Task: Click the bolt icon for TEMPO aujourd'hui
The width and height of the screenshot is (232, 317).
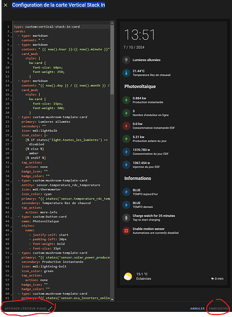Action: click(126, 192)
